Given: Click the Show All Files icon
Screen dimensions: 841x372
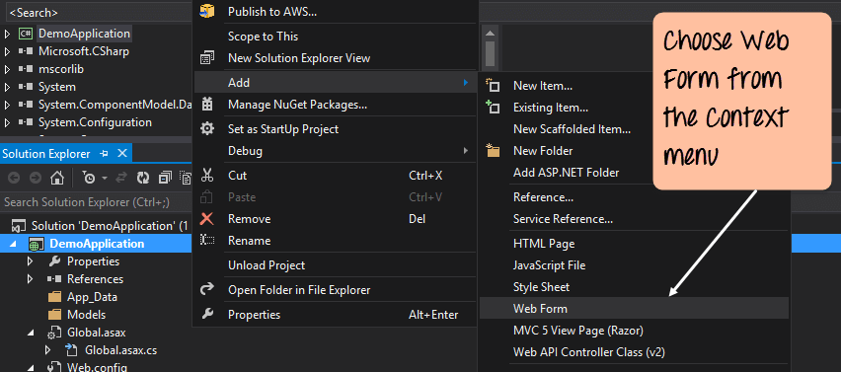Looking at the screenshot, I should [x=186, y=178].
